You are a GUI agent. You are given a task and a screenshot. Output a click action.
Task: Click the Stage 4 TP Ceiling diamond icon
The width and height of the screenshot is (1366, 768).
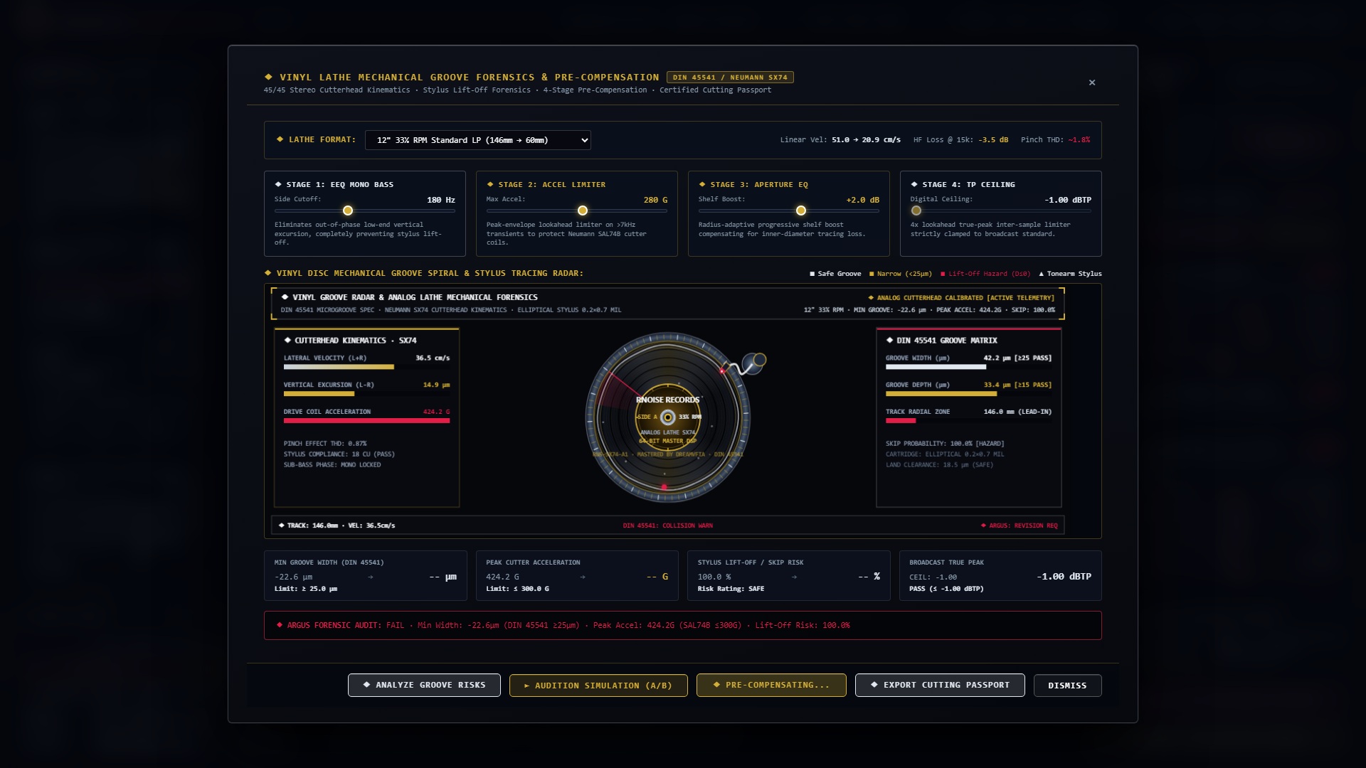(914, 185)
